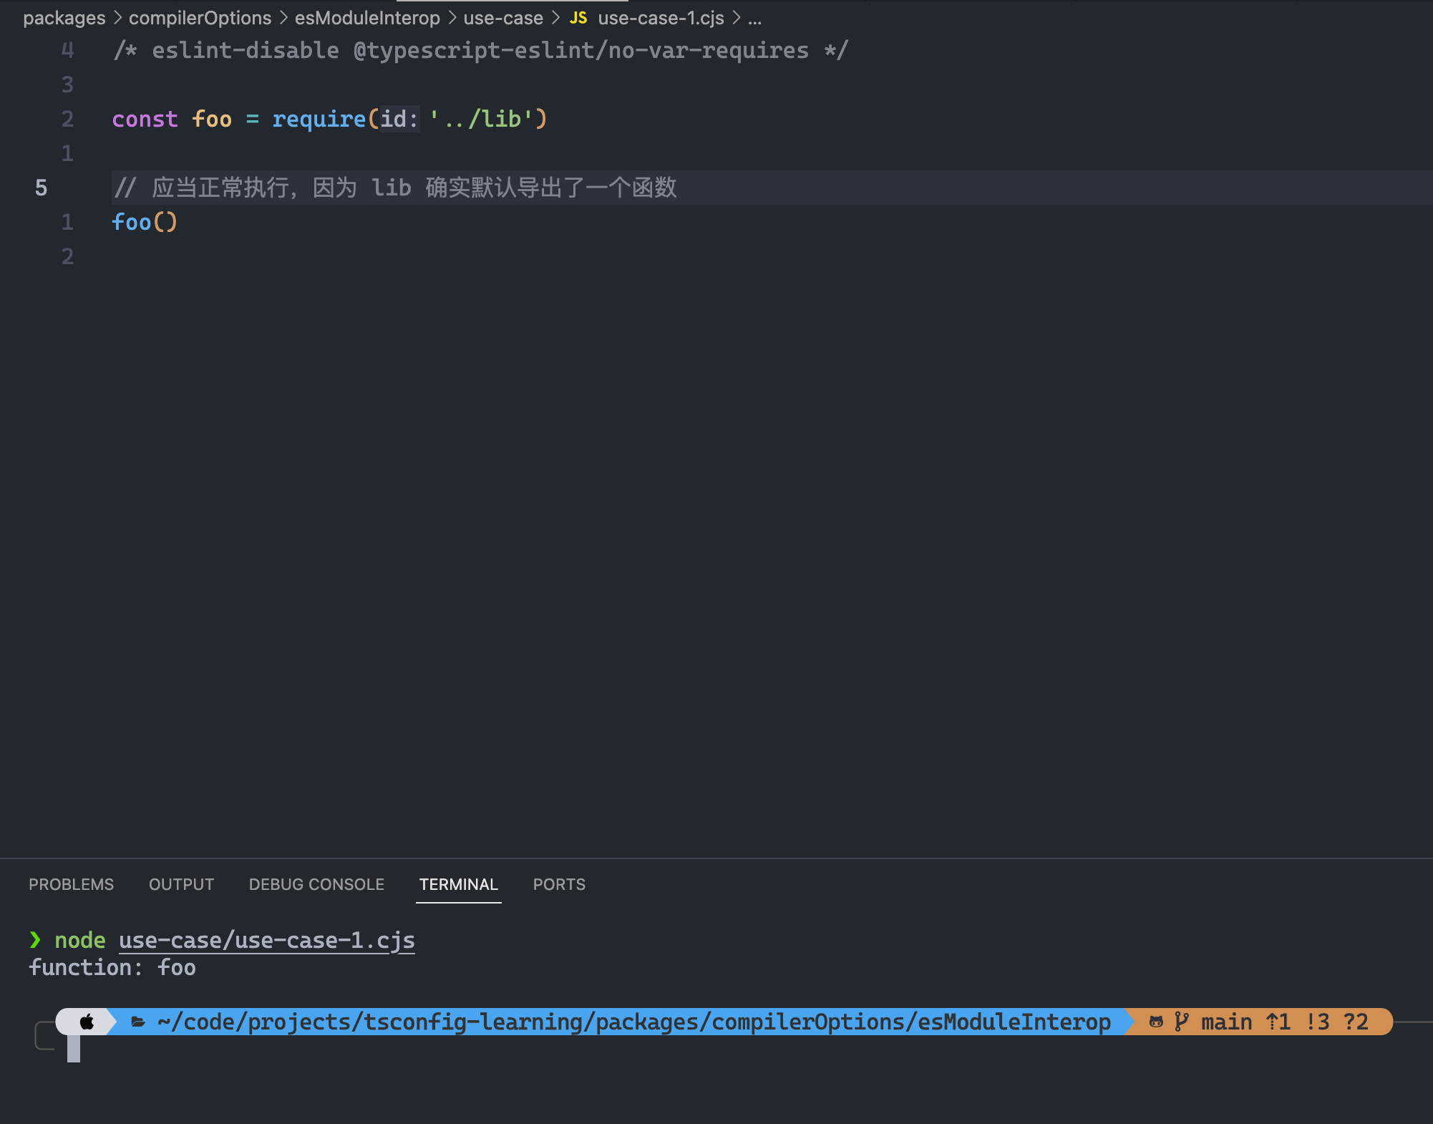Click the underlined 'use-case/use-case-1.cjs' terminal path
1433x1124 pixels.
tap(267, 940)
